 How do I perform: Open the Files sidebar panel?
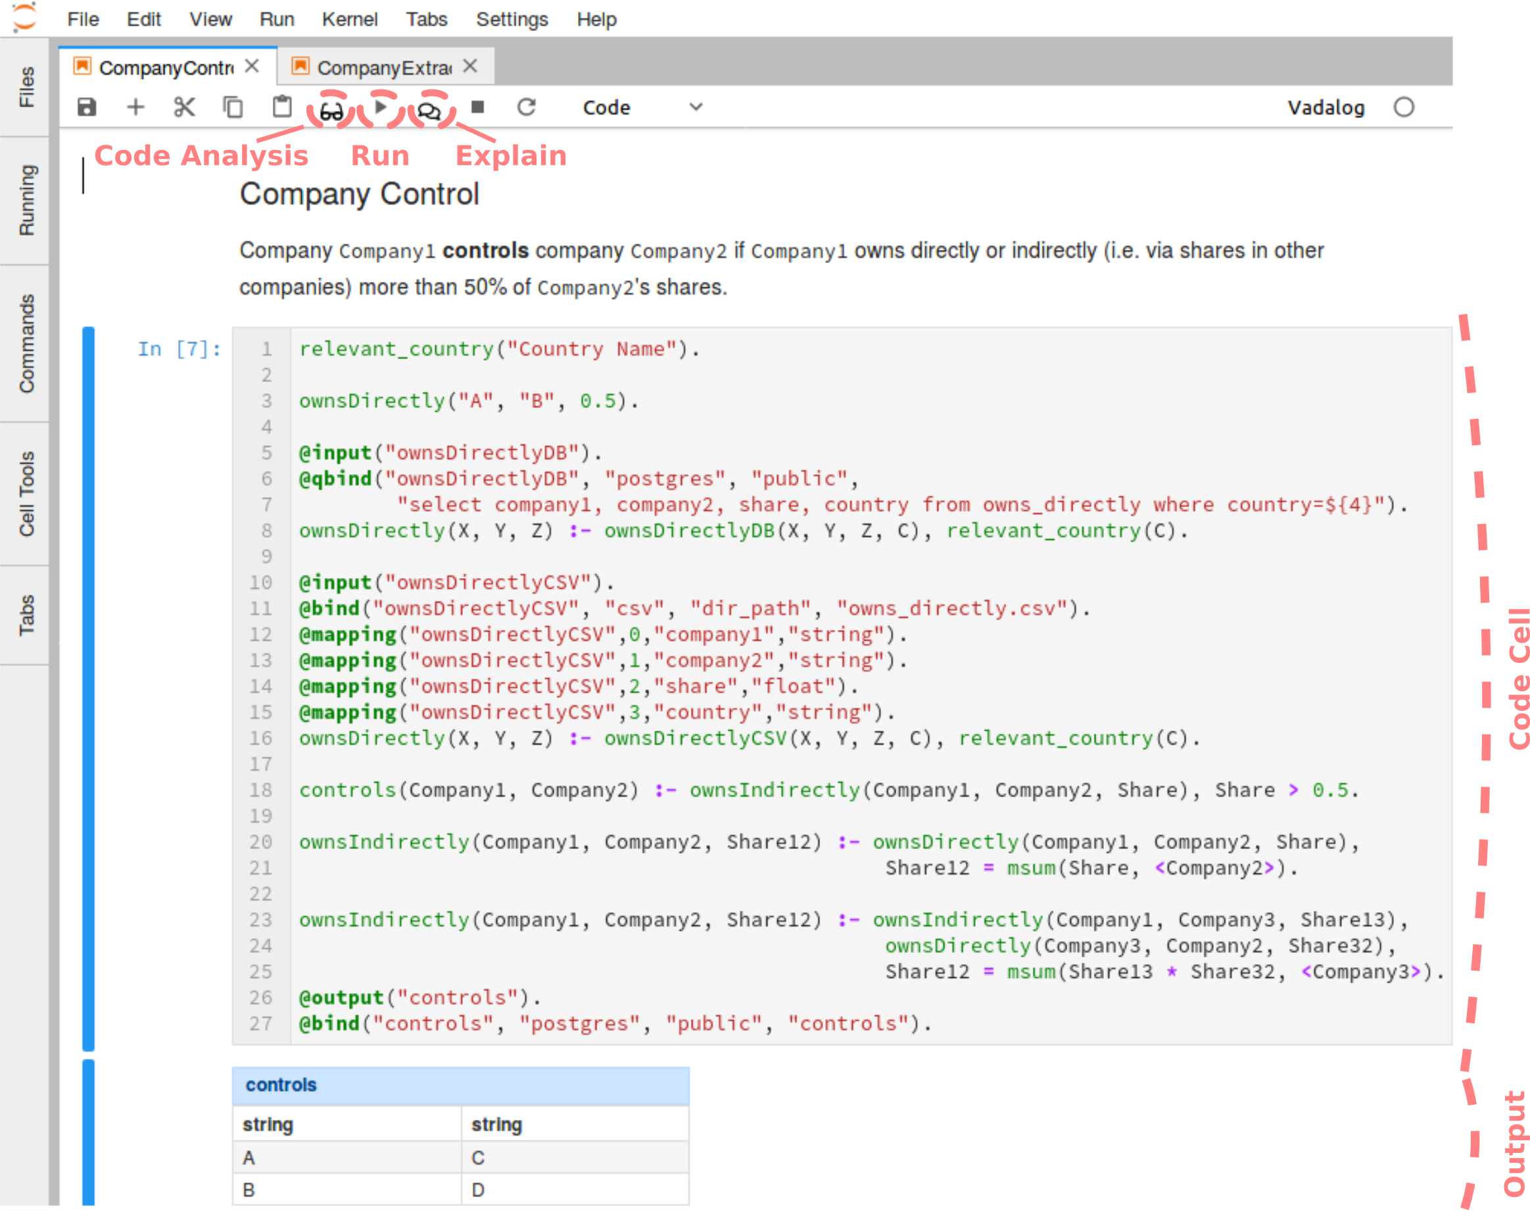[x=26, y=87]
